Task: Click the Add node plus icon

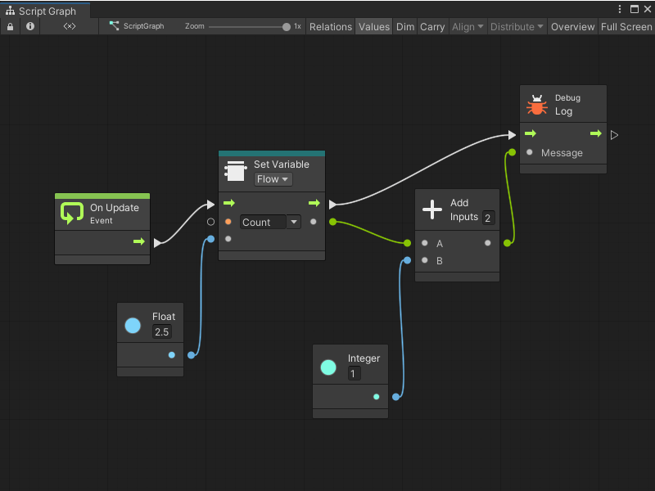Action: coord(432,210)
